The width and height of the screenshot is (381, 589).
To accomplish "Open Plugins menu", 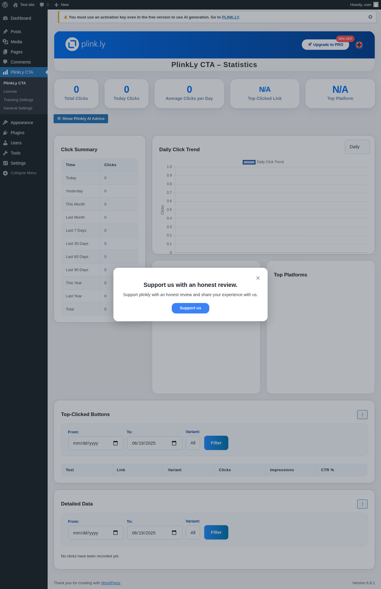I will coord(24,133).
